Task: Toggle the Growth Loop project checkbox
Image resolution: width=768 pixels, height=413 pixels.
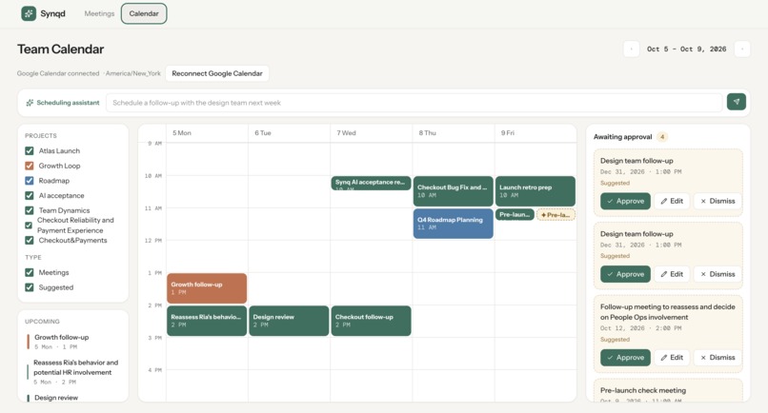Action: pyautogui.click(x=30, y=166)
